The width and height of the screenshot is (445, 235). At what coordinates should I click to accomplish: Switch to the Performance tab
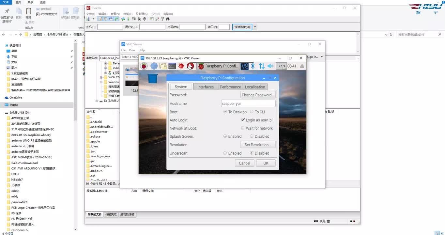[x=230, y=87]
